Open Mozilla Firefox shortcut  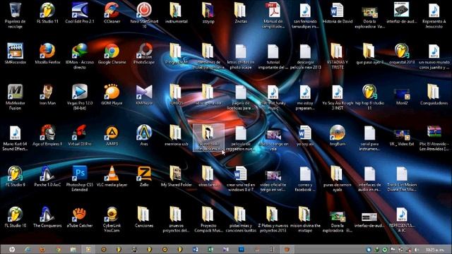[x=47, y=54]
